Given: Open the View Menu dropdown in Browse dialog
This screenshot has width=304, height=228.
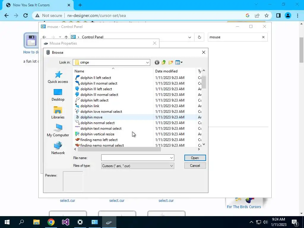Looking at the screenshot, I should click(x=179, y=62).
